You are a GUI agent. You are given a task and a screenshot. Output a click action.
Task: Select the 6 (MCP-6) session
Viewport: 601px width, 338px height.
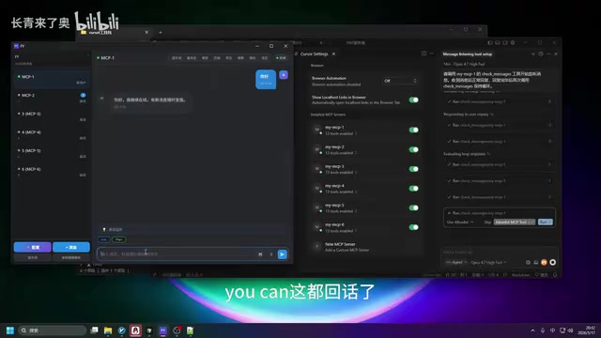[x=52, y=171]
